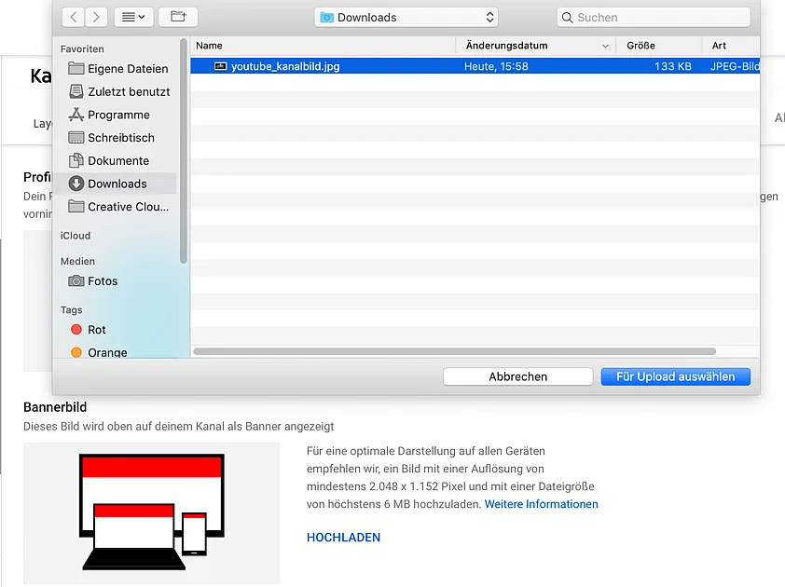
Task: Click the Creative Cloud folder icon
Action: click(76, 206)
